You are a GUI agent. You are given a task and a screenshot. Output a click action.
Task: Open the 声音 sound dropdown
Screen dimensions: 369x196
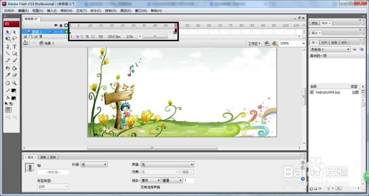tap(167, 165)
